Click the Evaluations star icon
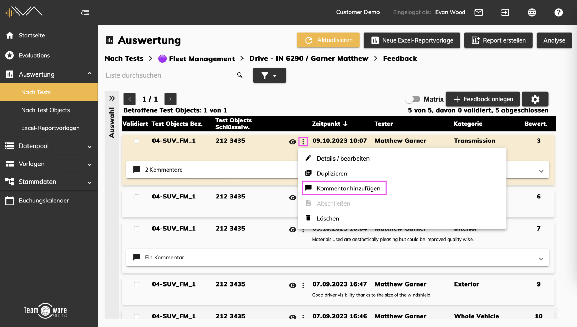Viewport: 577px width, 327px height. [10, 55]
